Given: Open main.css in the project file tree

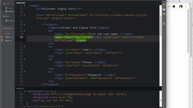Looking at the screenshot, I should pyautogui.click(x=9, y=40).
